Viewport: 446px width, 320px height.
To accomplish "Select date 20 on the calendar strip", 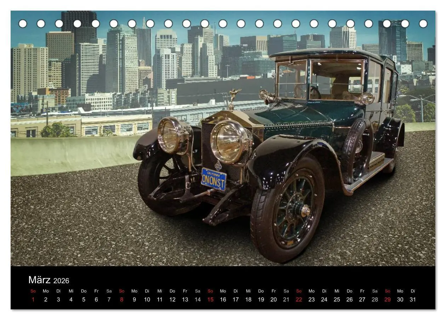I will point(274,299).
